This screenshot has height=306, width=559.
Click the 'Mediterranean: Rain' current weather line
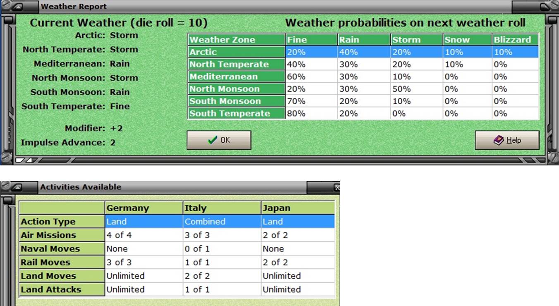81,64
